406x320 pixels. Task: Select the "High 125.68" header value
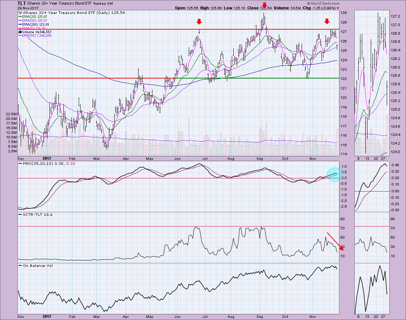pyautogui.click(x=211, y=8)
